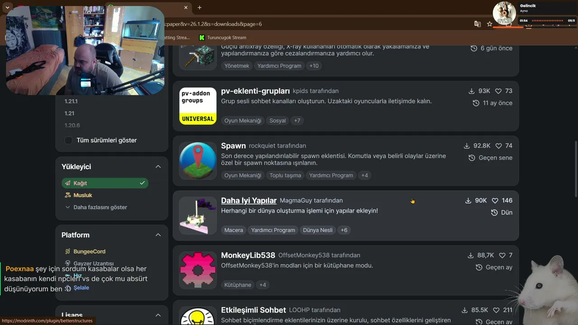The image size is (578, 325).
Task: Open the MonkeyLib538 plugin link
Action: click(x=248, y=255)
